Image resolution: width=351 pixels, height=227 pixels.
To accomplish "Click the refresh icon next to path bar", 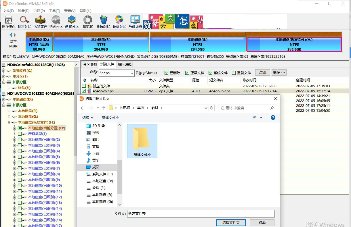I will 212,108.
